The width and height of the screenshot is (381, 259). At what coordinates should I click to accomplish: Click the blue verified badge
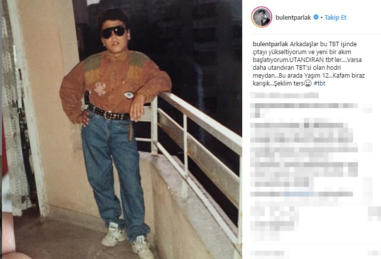[316, 17]
